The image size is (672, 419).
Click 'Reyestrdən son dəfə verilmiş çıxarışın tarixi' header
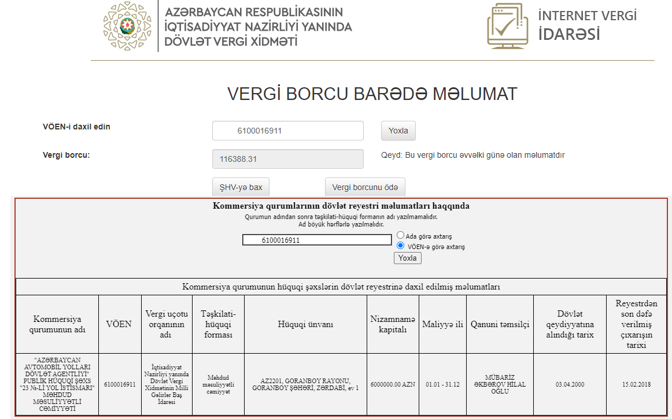[636, 324]
